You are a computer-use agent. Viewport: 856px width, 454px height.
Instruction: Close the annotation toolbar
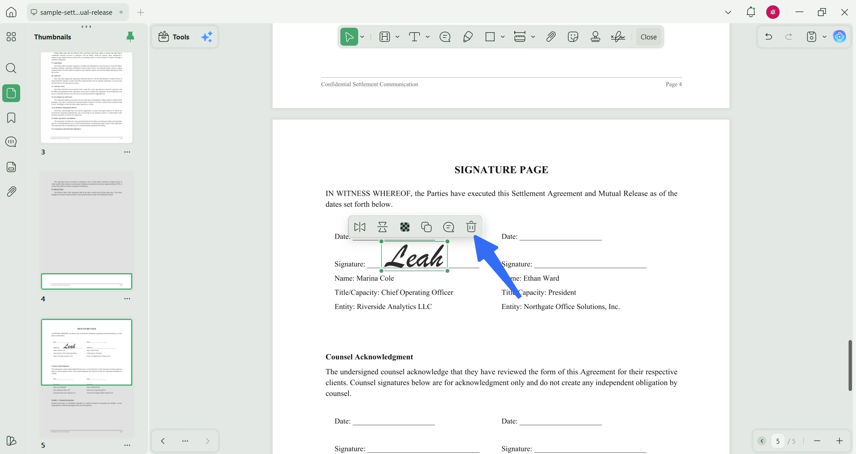click(x=649, y=37)
